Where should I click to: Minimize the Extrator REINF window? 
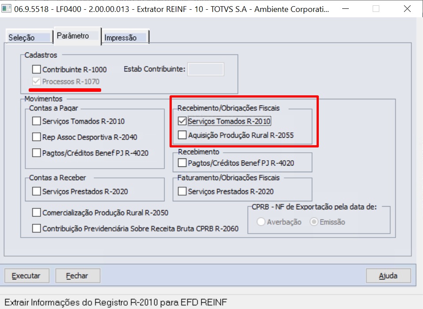point(345,9)
